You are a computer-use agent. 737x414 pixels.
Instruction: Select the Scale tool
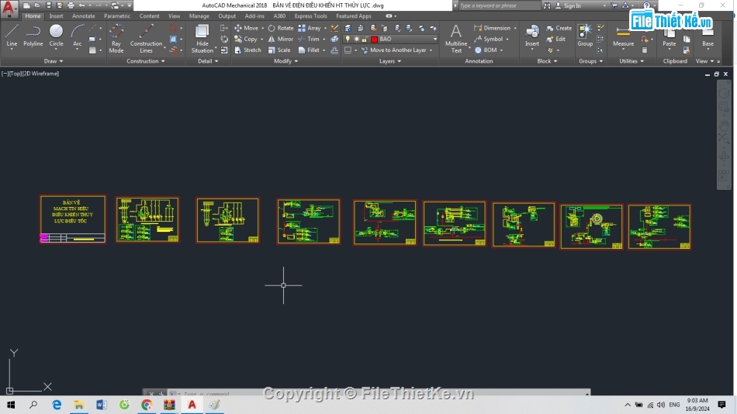(279, 50)
